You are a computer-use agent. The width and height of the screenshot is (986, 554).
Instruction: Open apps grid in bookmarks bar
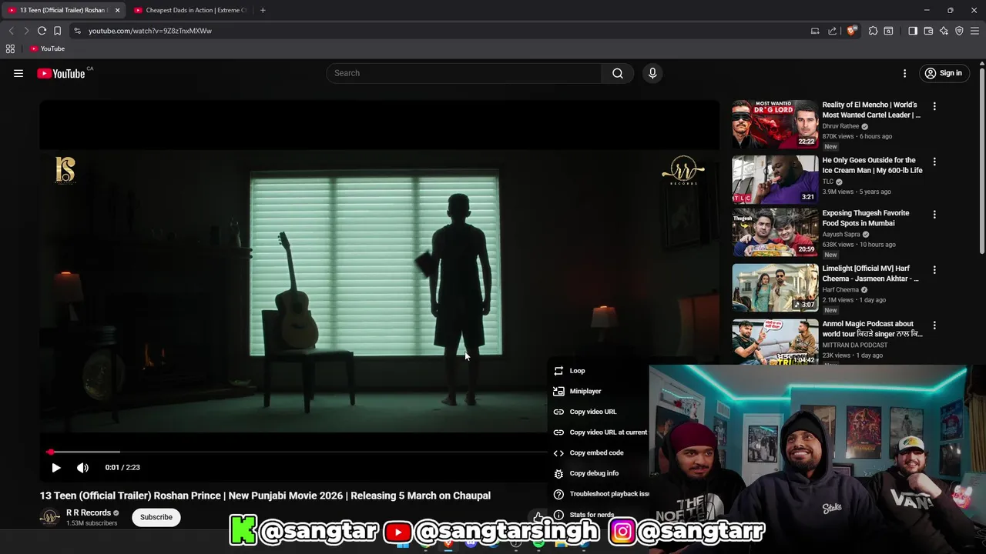point(10,48)
